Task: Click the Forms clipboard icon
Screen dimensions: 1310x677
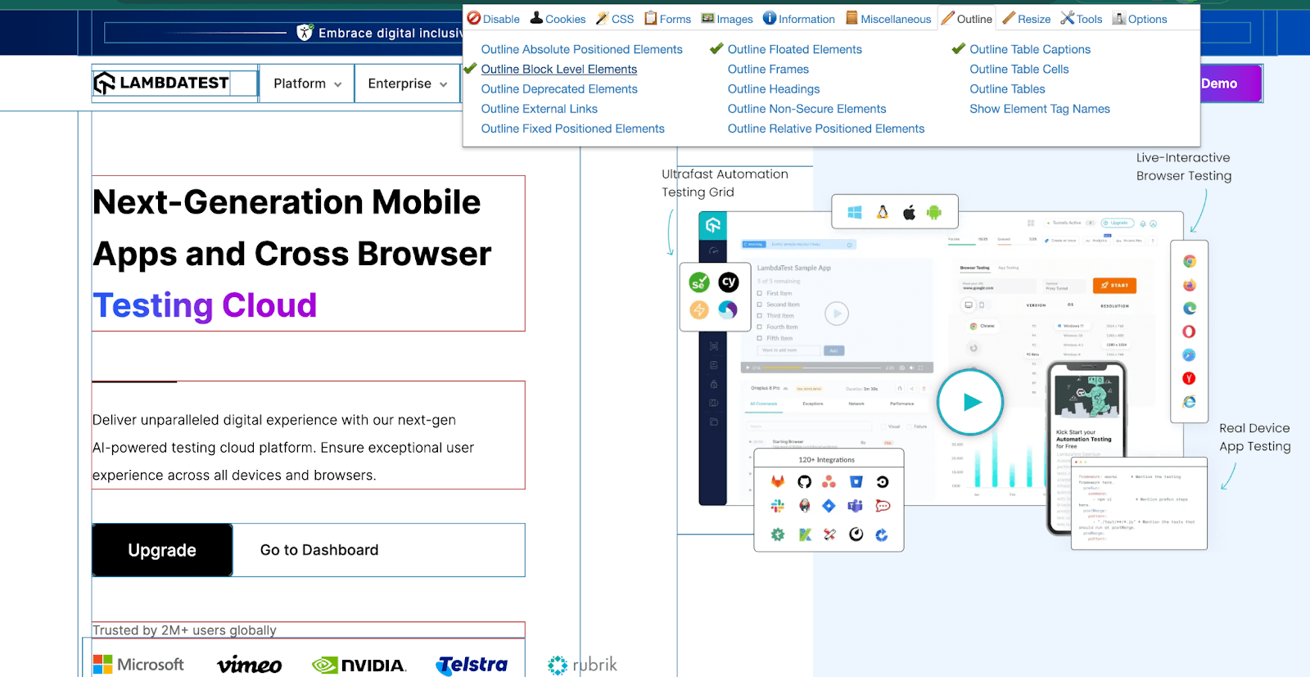Action: point(651,18)
